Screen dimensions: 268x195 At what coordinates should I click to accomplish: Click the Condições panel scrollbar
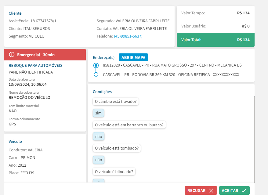254,137
